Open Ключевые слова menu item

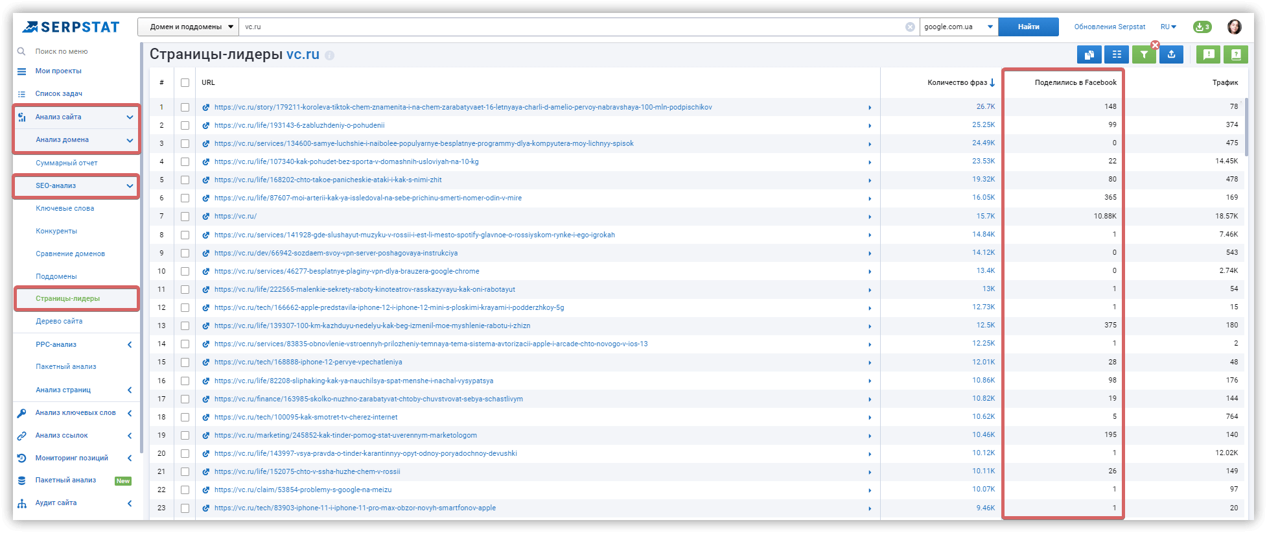click(x=65, y=208)
